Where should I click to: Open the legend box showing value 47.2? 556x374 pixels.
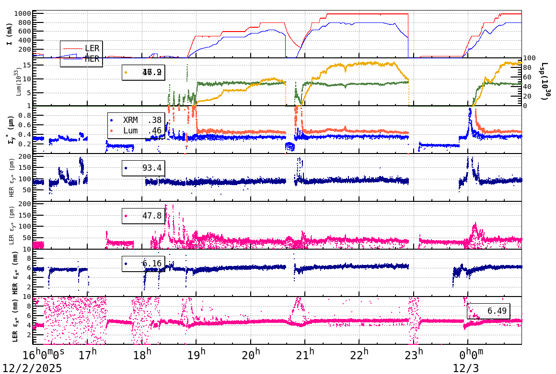point(144,72)
